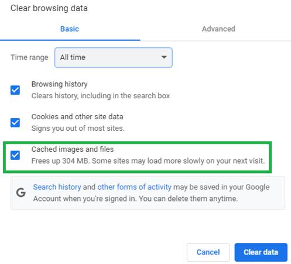The width and height of the screenshot is (291, 264).
Task: Switch to the Advanced tab
Action: point(218,29)
